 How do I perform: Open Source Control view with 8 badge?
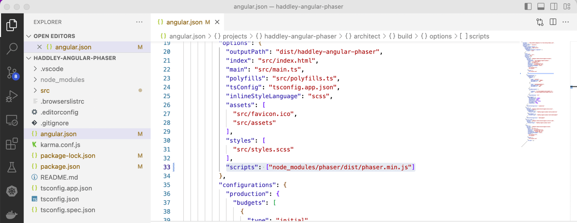tap(12, 73)
